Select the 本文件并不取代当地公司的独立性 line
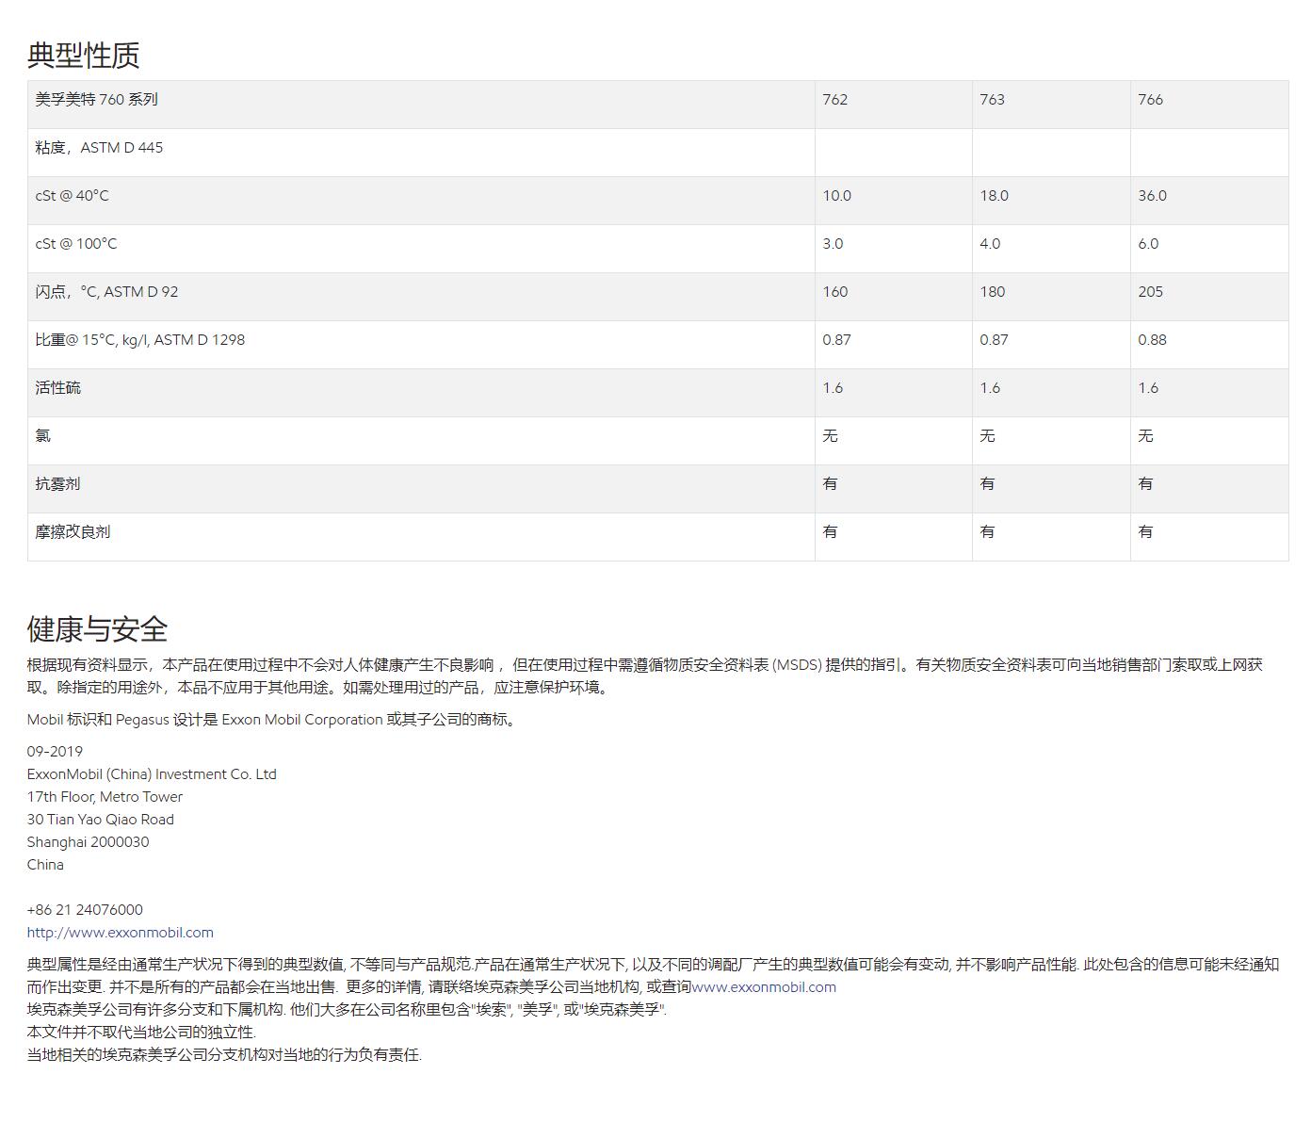The width and height of the screenshot is (1311, 1139). tap(141, 1033)
